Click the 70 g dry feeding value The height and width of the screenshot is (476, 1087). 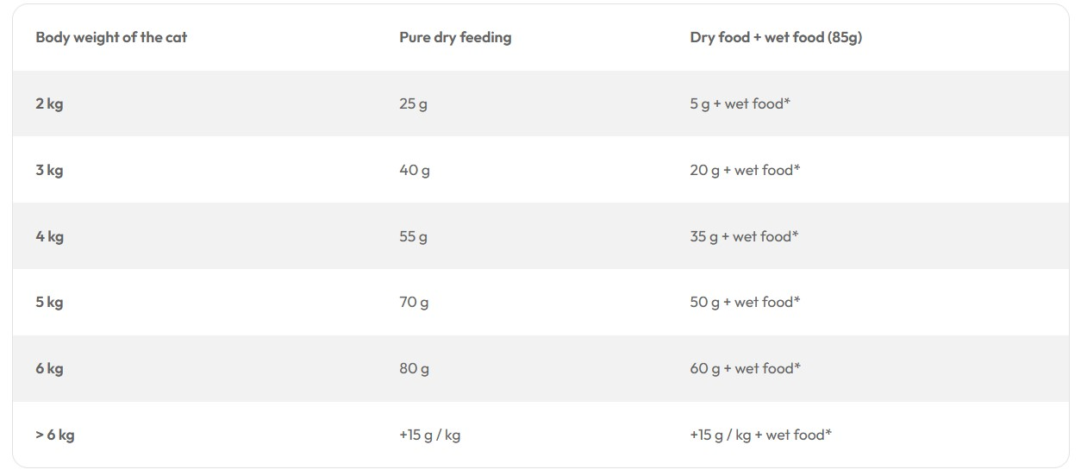(414, 302)
